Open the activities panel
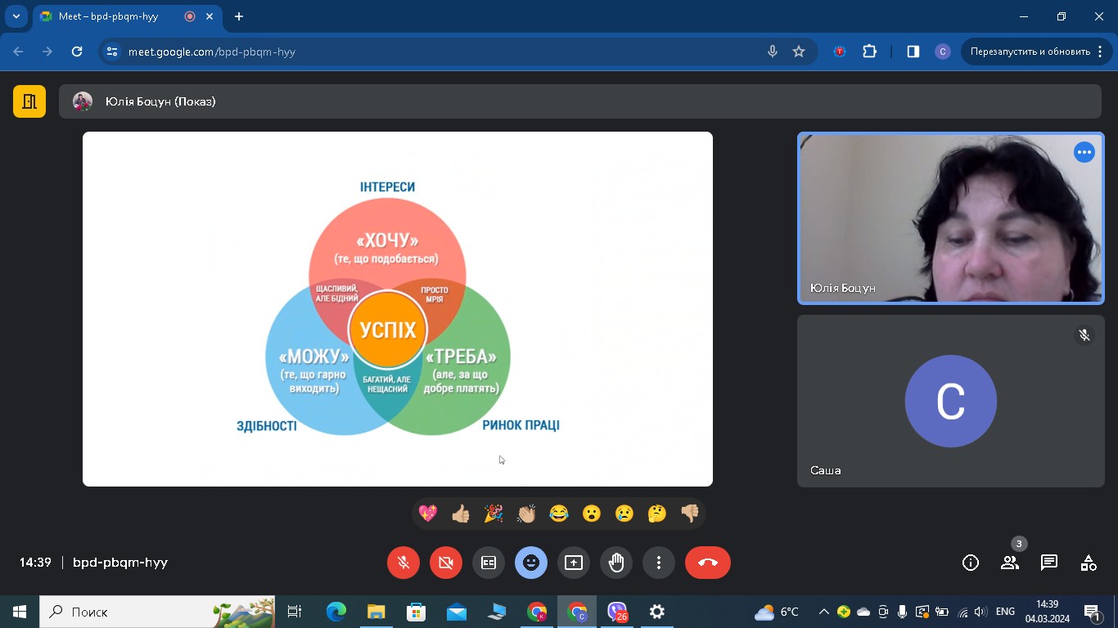Viewport: 1118px width, 628px height. pos(1088,563)
